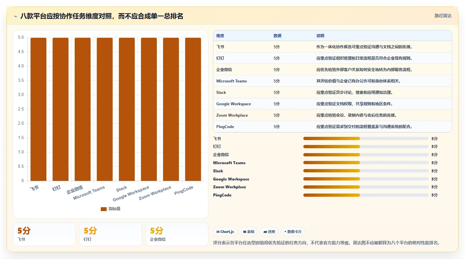Image resolution: width=465 pixels, height=259 pixels.
Task: Select the 飞书 bar in the chart
Action: pos(38,109)
